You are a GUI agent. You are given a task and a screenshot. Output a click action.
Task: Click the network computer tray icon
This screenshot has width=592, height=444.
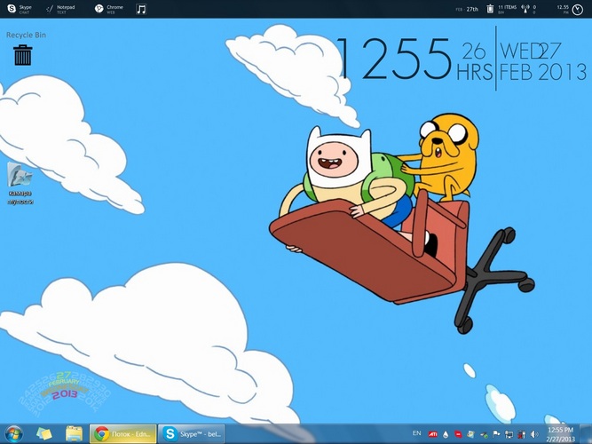coord(509,434)
